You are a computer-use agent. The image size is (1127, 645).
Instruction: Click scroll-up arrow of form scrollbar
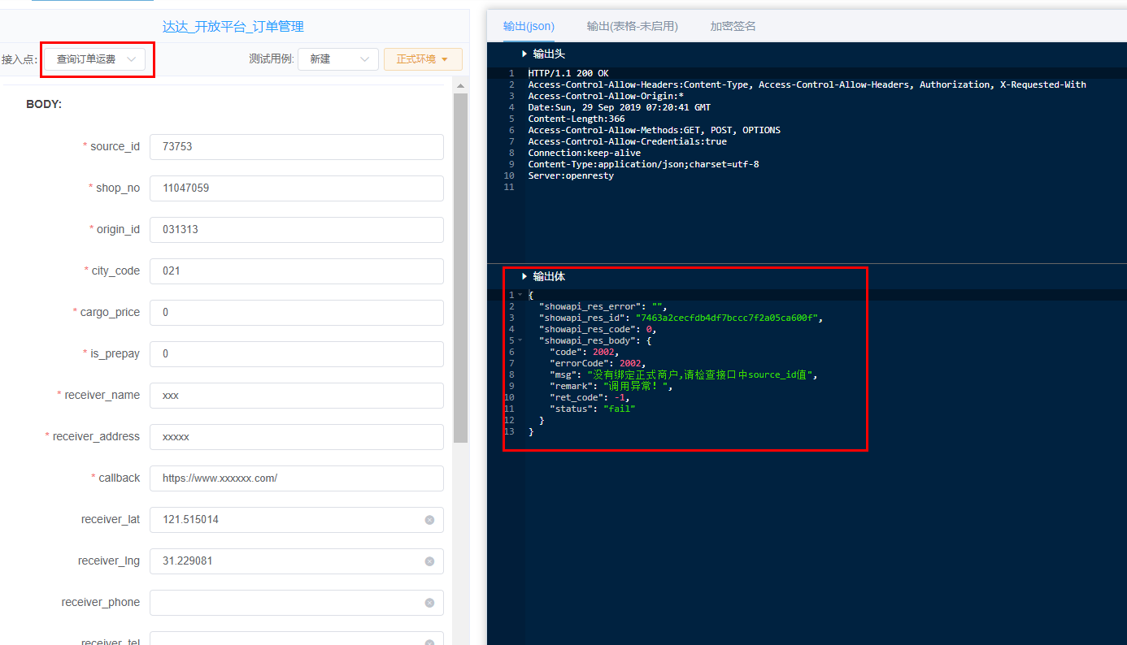point(460,86)
